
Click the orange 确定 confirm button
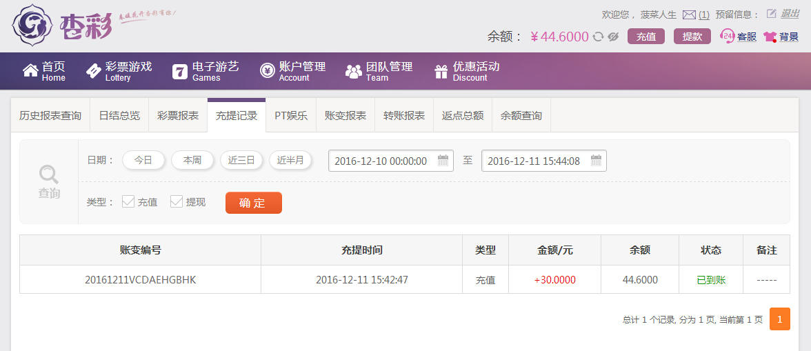click(x=254, y=203)
